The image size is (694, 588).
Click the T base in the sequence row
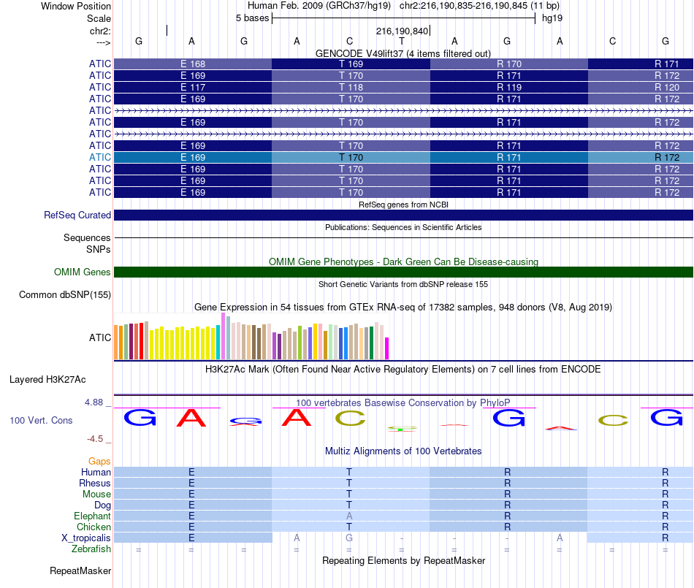tap(402, 41)
